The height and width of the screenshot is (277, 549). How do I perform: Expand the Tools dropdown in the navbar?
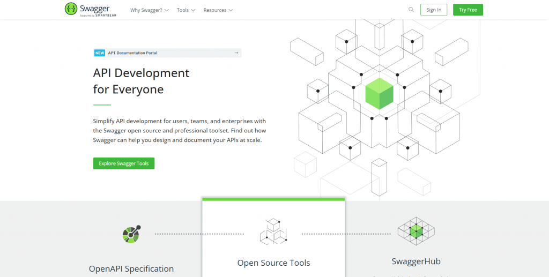pos(186,10)
